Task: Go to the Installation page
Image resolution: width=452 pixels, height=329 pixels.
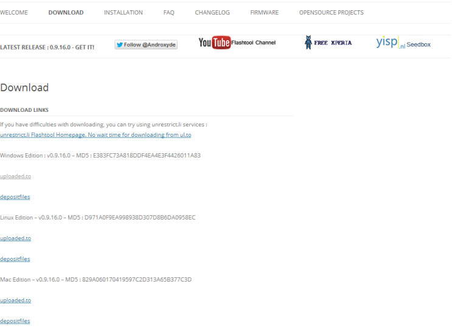Action: pos(123,13)
